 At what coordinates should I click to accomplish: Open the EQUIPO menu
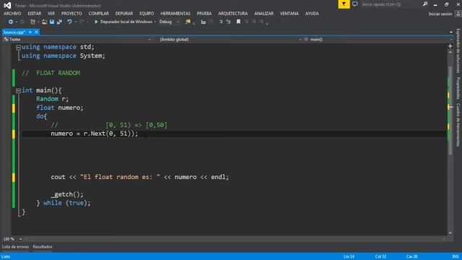click(x=147, y=14)
